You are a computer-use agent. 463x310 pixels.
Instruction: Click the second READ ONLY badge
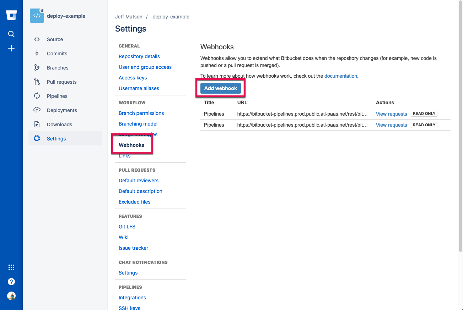(x=424, y=125)
